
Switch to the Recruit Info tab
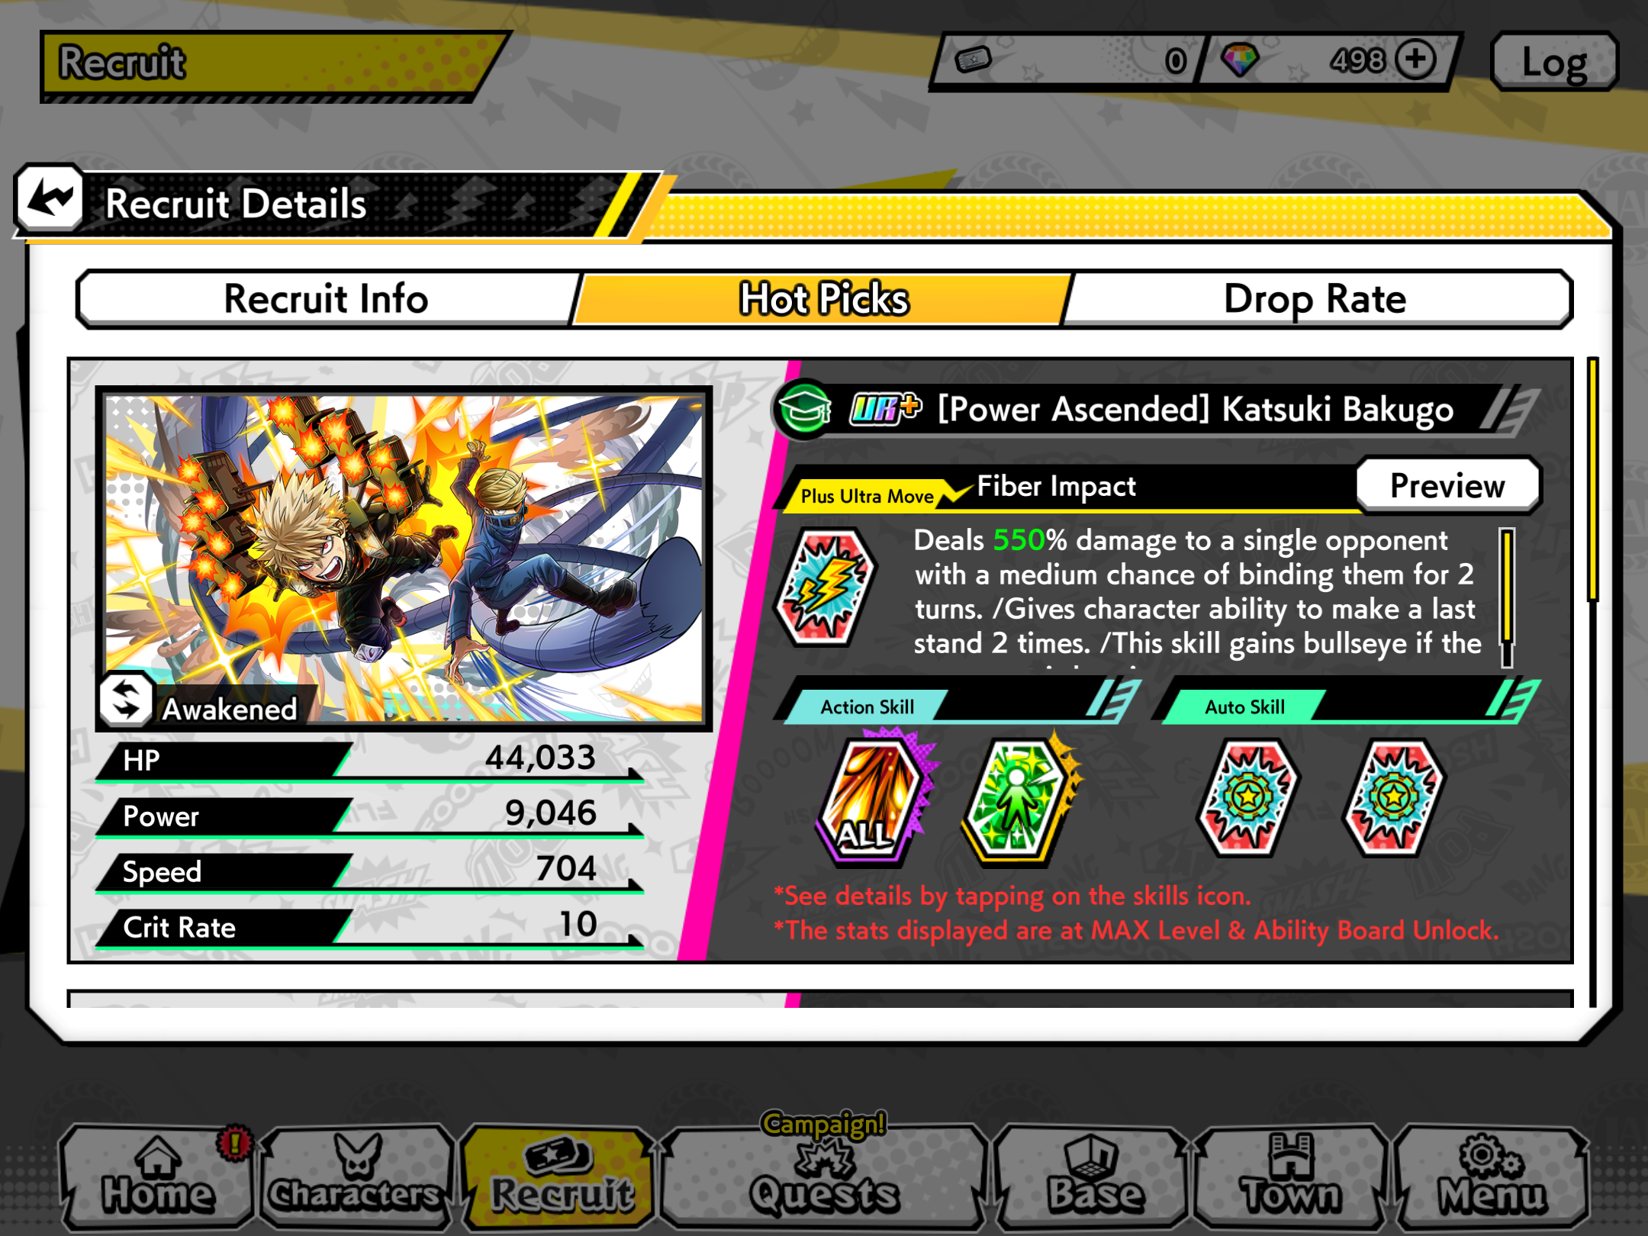click(x=327, y=298)
